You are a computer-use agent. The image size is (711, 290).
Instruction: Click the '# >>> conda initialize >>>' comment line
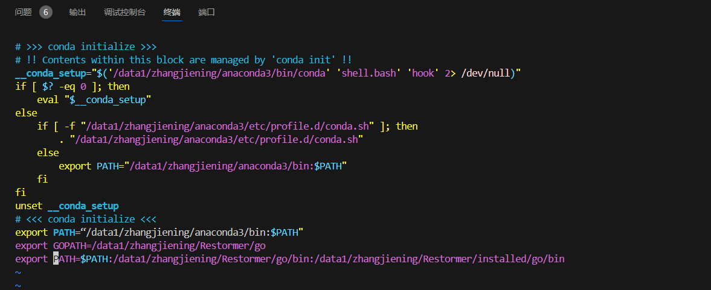86,46
